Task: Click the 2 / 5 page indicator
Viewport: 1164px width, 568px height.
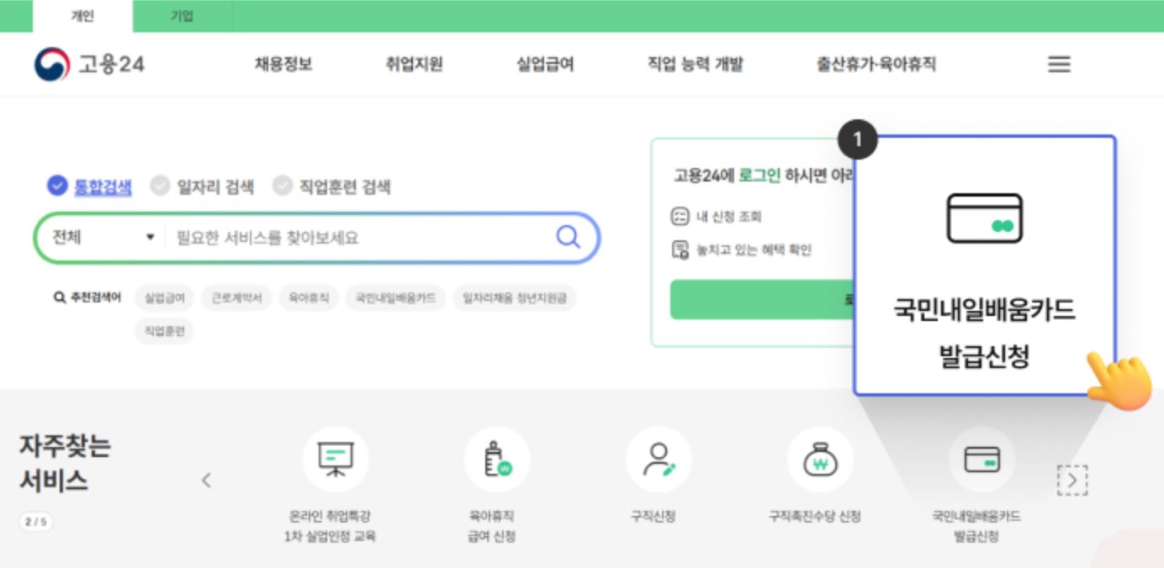Action: point(35,522)
